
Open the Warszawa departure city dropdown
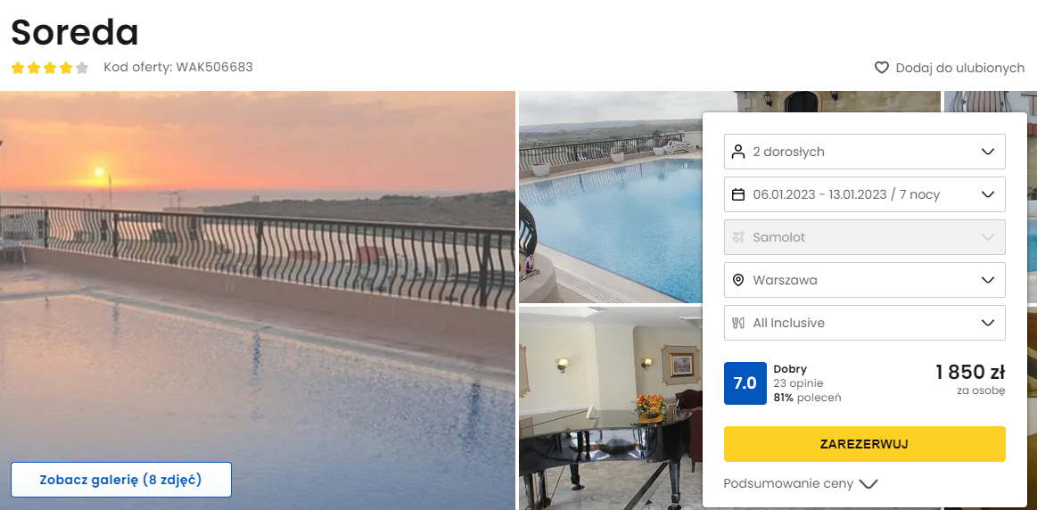pyautogui.click(x=864, y=280)
